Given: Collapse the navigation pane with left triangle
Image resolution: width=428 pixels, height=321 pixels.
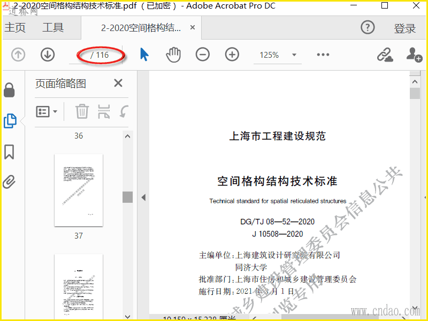Looking at the screenshot, I should click(x=143, y=197).
